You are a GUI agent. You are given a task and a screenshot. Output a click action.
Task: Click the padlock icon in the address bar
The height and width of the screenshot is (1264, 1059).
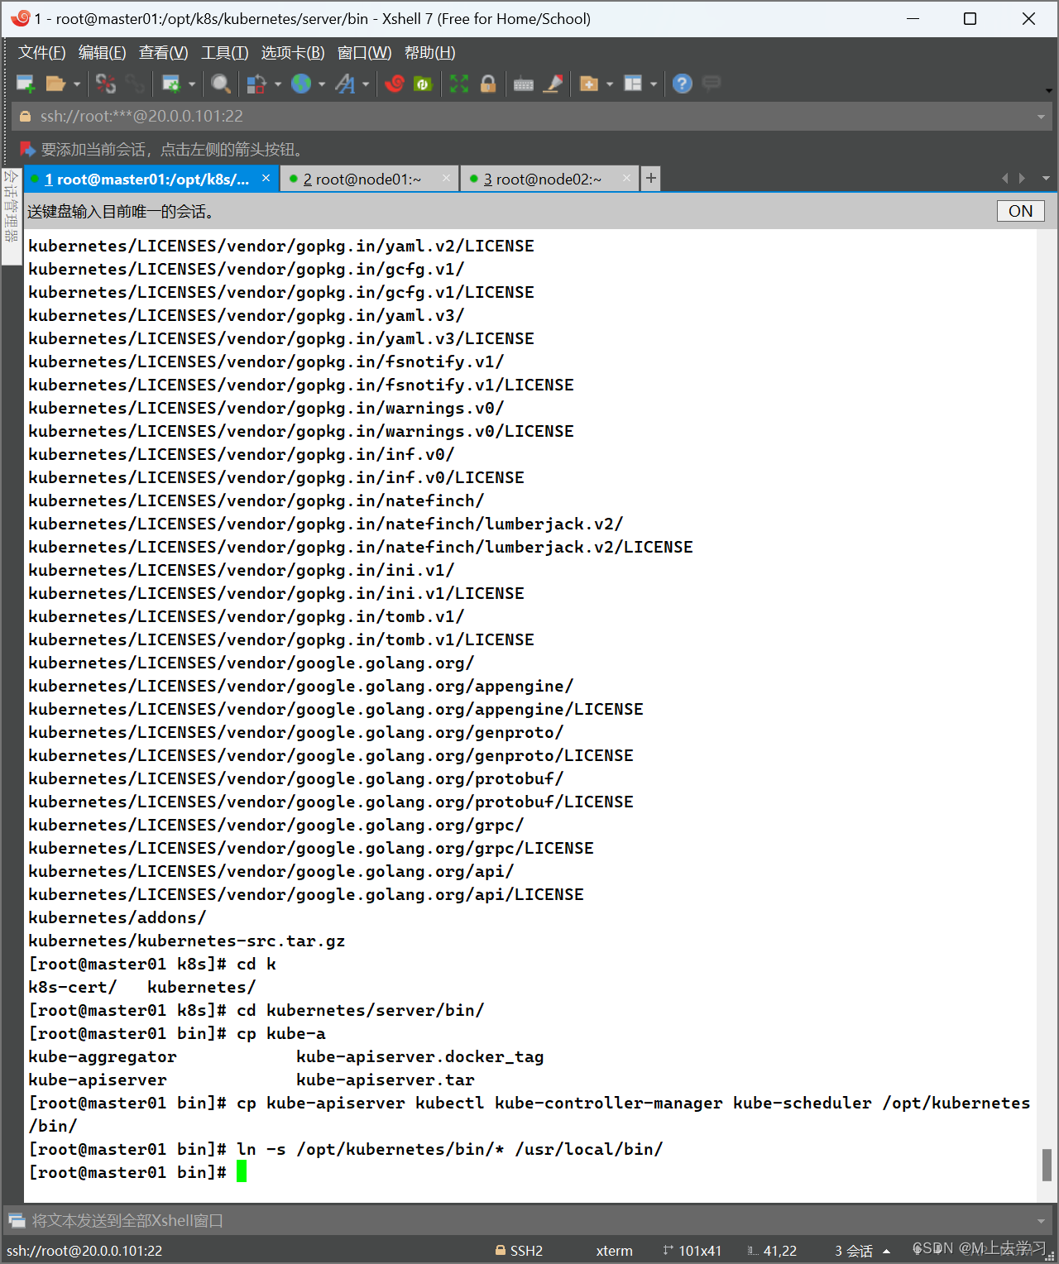26,117
